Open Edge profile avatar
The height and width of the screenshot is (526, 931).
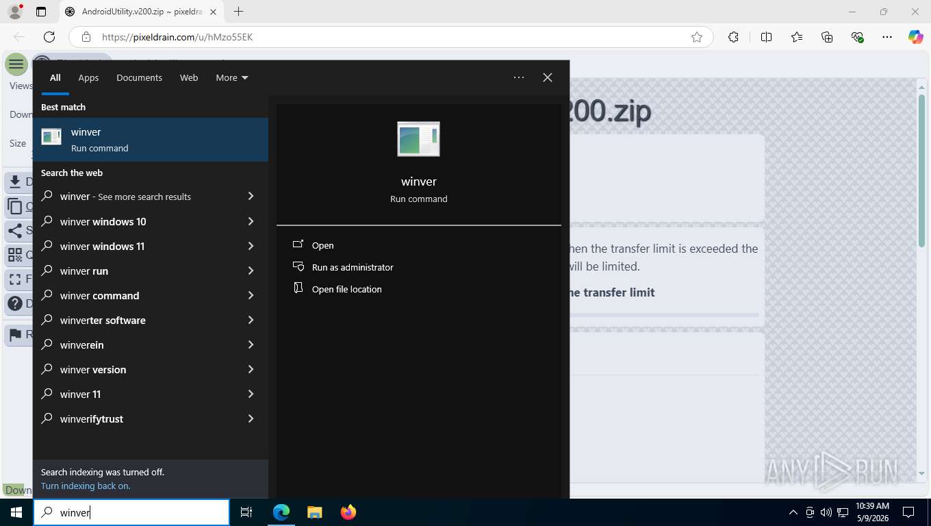point(15,12)
